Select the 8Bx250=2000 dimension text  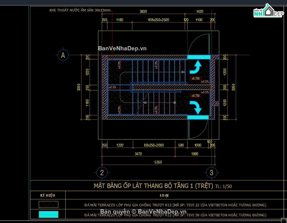pyautogui.click(x=154, y=145)
